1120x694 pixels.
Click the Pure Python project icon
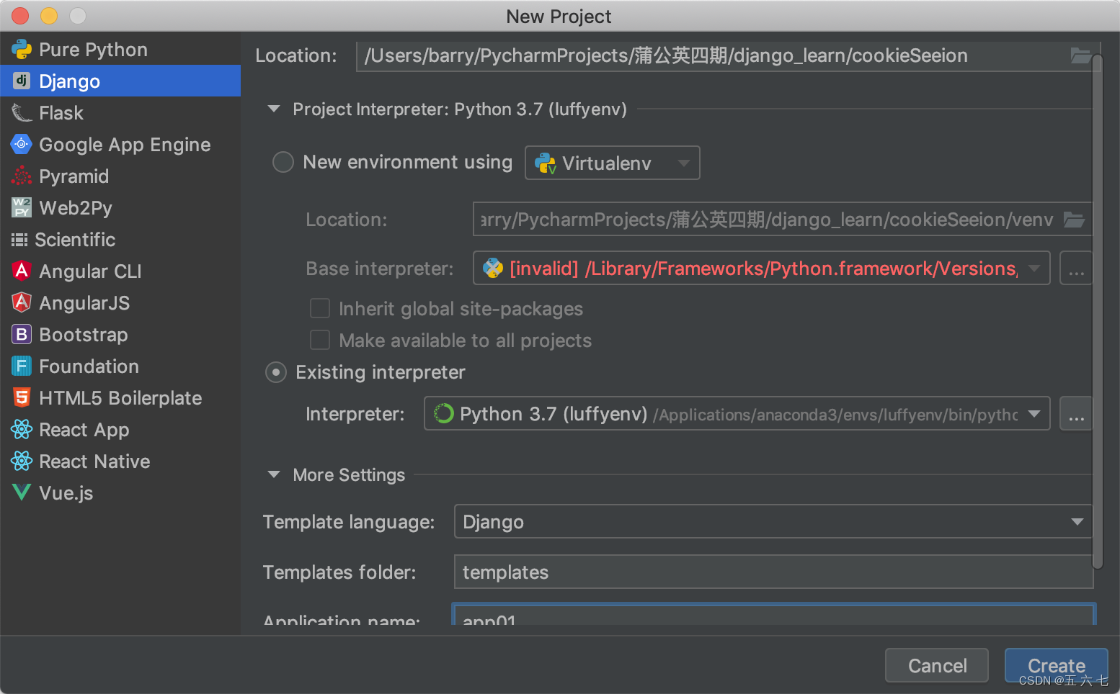coord(22,50)
